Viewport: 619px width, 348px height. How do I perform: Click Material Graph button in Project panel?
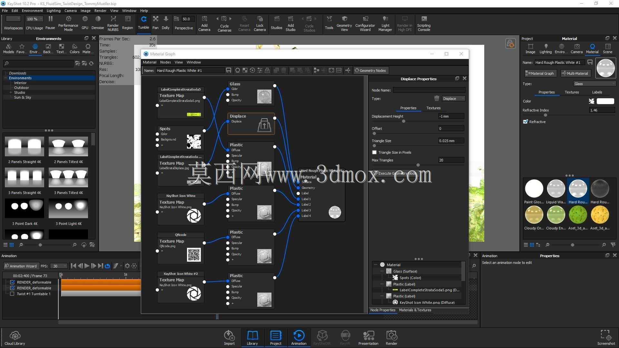coord(540,73)
